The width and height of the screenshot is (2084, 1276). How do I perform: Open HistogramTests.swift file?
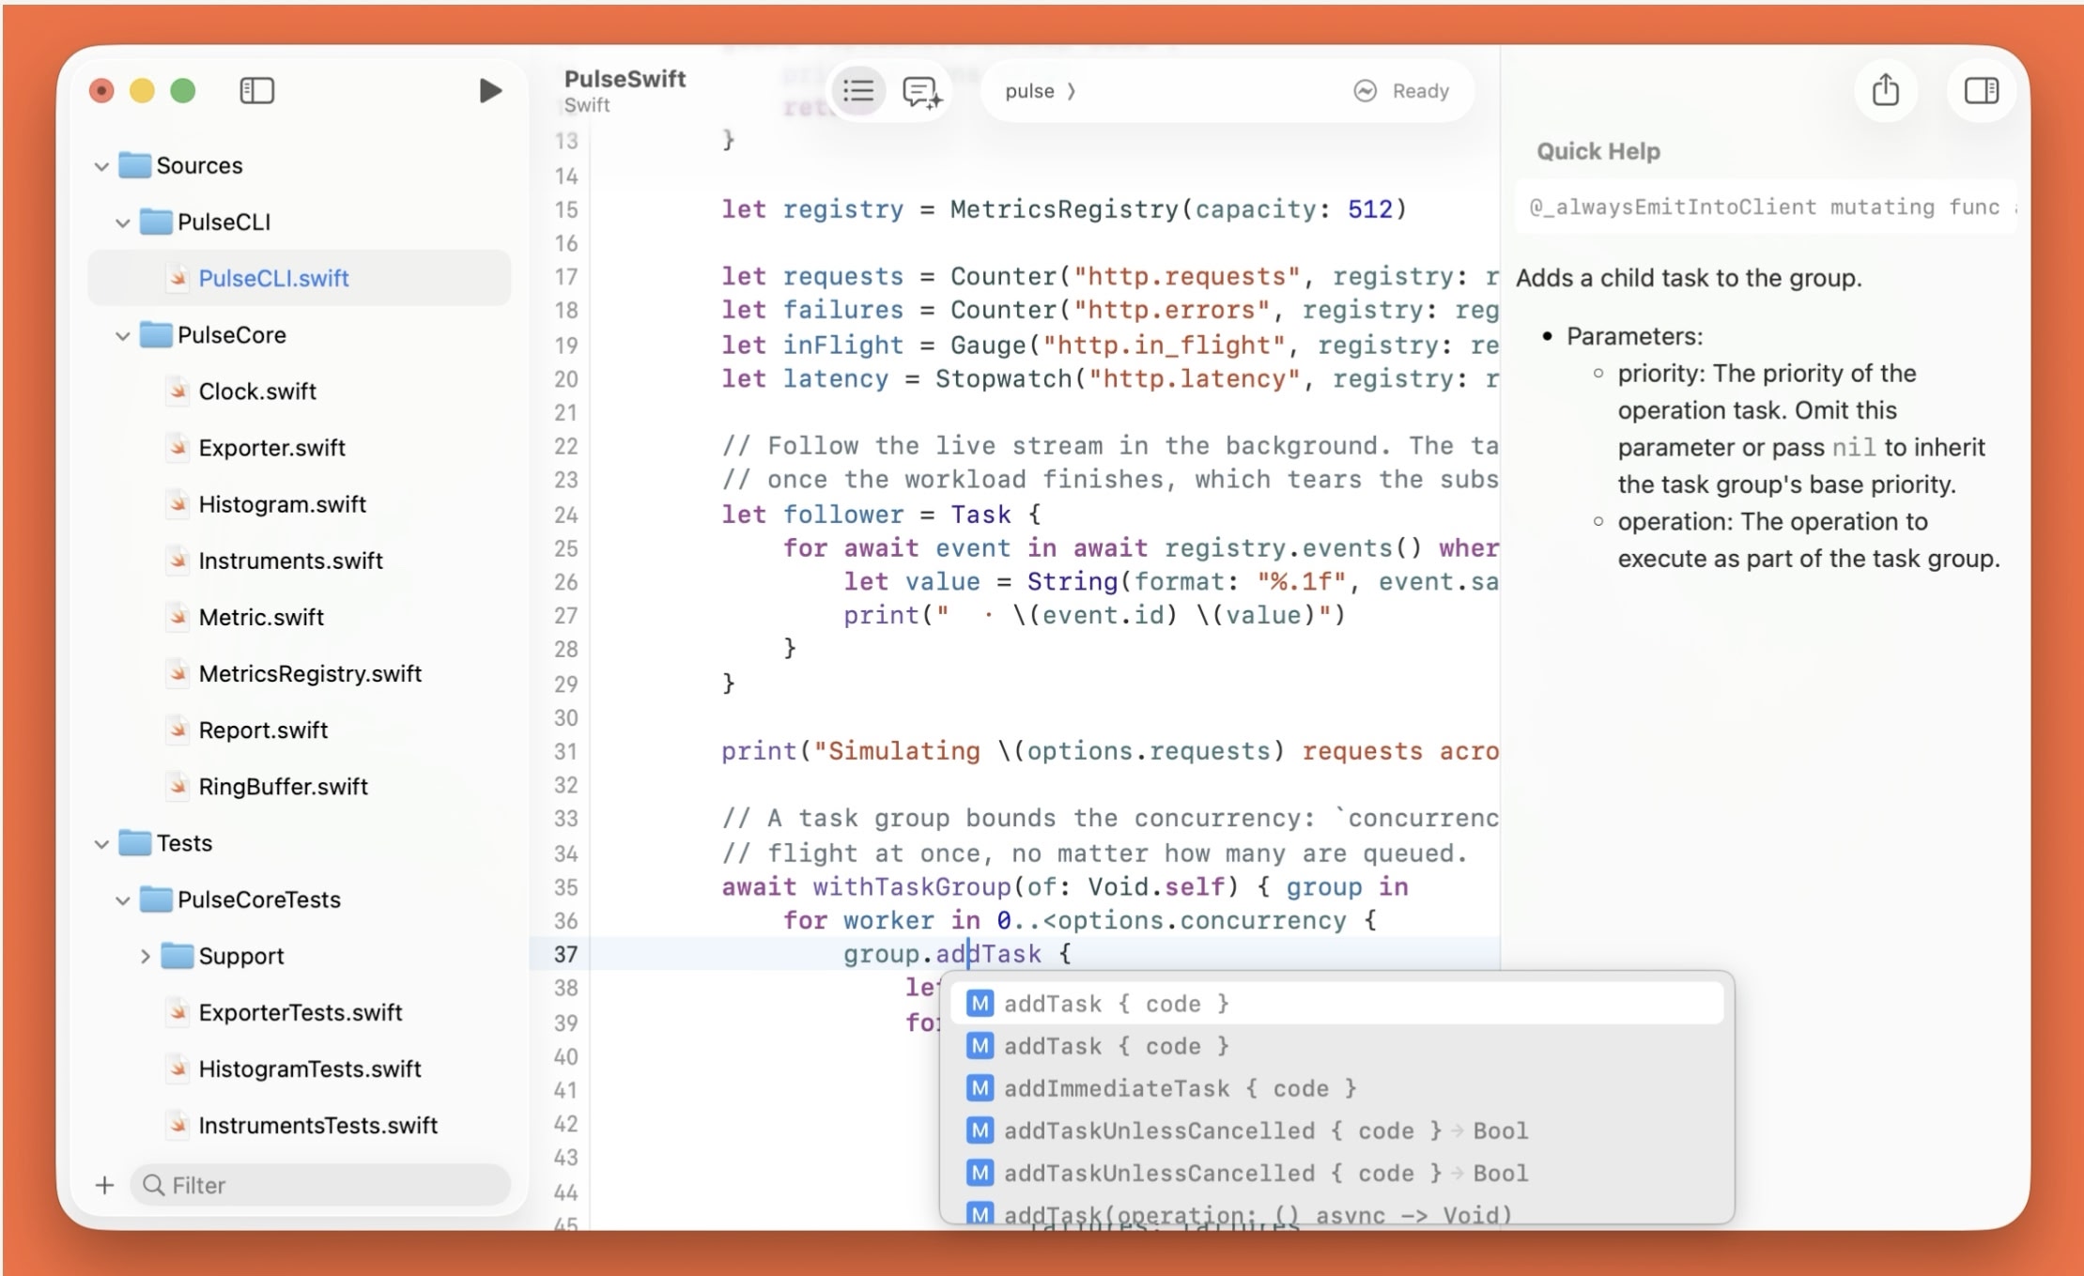click(309, 1068)
